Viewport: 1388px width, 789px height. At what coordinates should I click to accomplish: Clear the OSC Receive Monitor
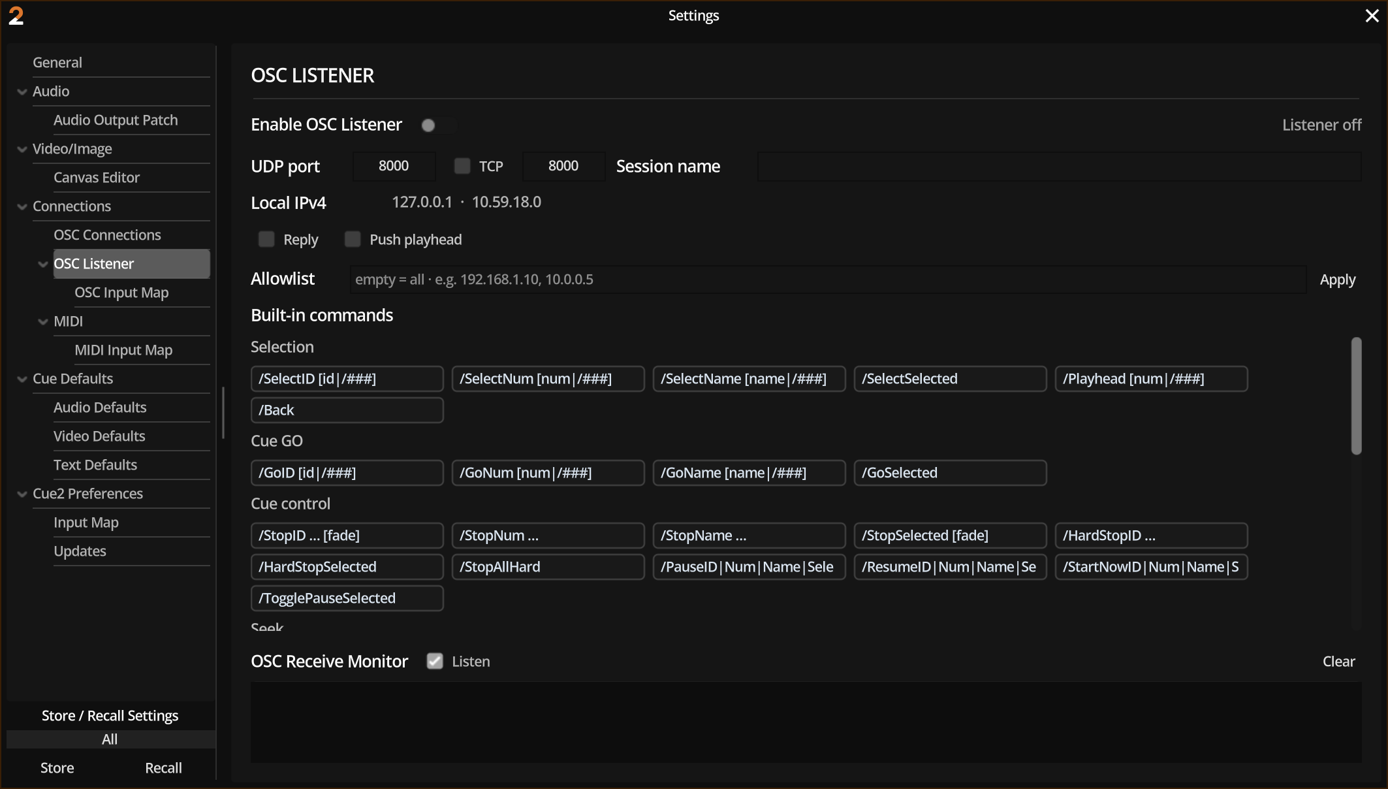[1338, 661]
